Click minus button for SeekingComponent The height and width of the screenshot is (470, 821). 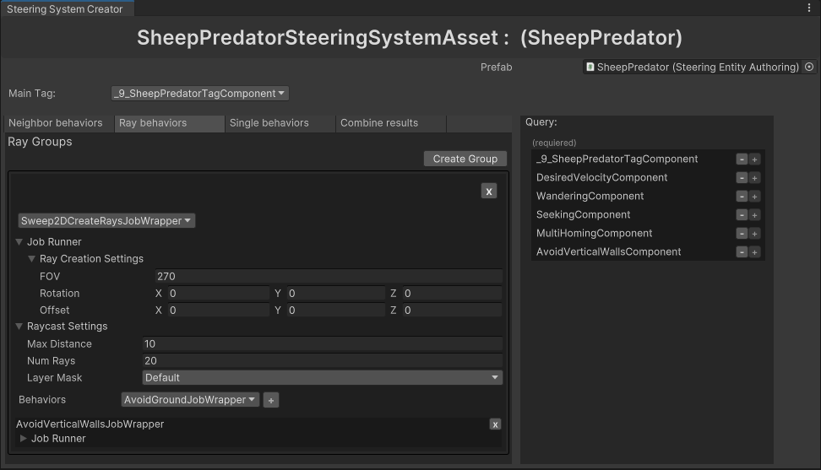click(x=742, y=215)
